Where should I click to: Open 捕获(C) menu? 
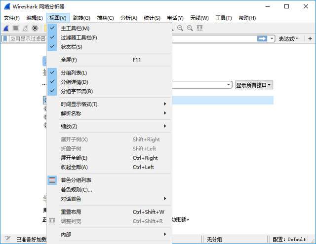[x=105, y=18]
